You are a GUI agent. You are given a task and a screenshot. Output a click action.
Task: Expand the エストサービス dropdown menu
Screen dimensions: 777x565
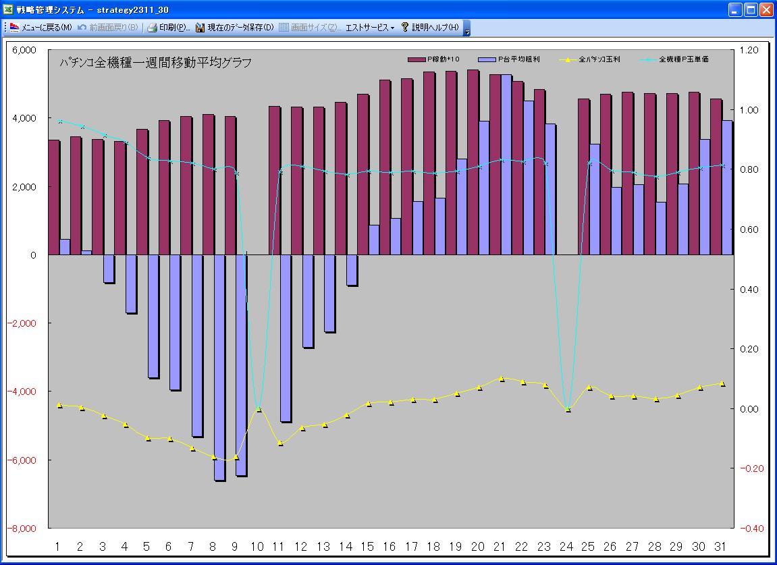click(x=370, y=27)
